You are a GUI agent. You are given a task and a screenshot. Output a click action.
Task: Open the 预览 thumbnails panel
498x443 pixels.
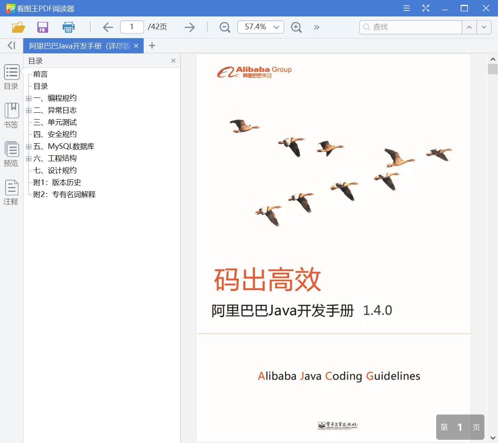[12, 154]
